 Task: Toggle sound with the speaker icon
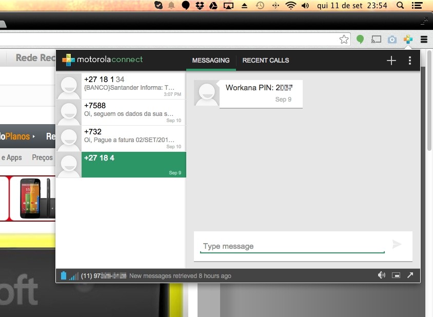pos(381,275)
